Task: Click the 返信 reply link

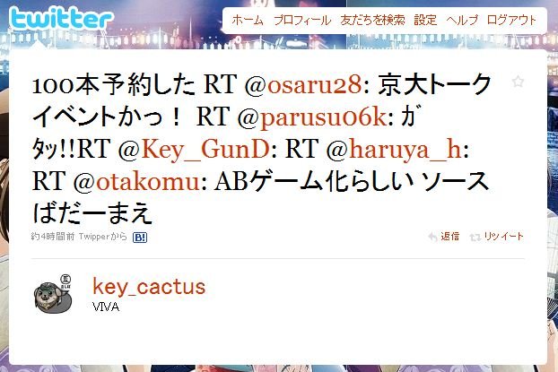Action: point(449,237)
